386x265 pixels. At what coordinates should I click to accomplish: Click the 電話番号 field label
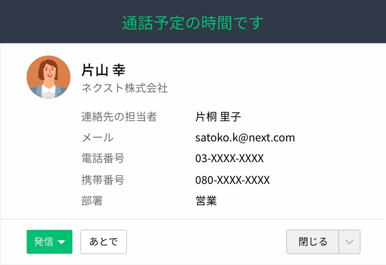click(103, 158)
